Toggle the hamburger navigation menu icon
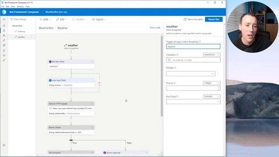Screen dimensions: 279x157 pos(4,19)
